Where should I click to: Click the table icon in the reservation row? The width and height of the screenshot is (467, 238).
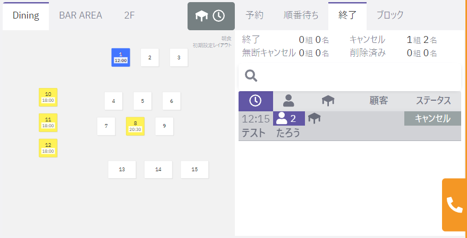[315, 118]
